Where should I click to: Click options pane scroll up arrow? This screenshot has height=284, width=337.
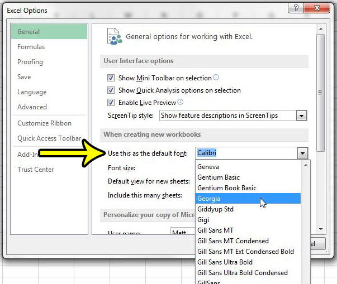pyautogui.click(x=321, y=29)
